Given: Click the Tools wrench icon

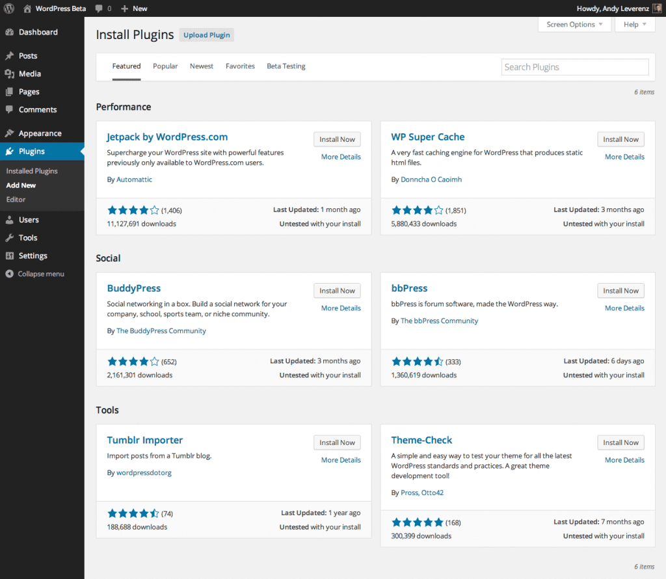Looking at the screenshot, I should [11, 237].
